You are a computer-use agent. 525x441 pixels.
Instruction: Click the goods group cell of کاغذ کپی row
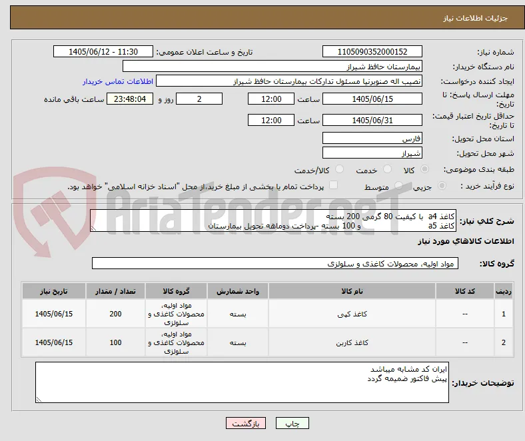(176, 314)
